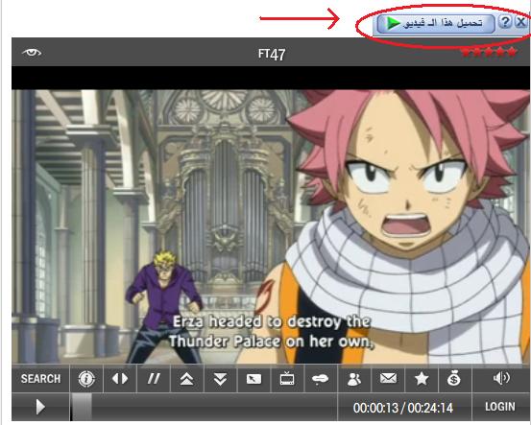The width and height of the screenshot is (531, 425).
Task: Open the video info icon
Action: [86, 379]
